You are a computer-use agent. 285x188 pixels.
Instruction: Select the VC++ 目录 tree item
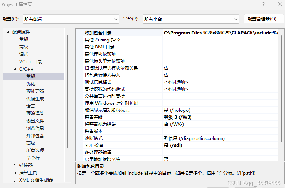(x=31, y=62)
